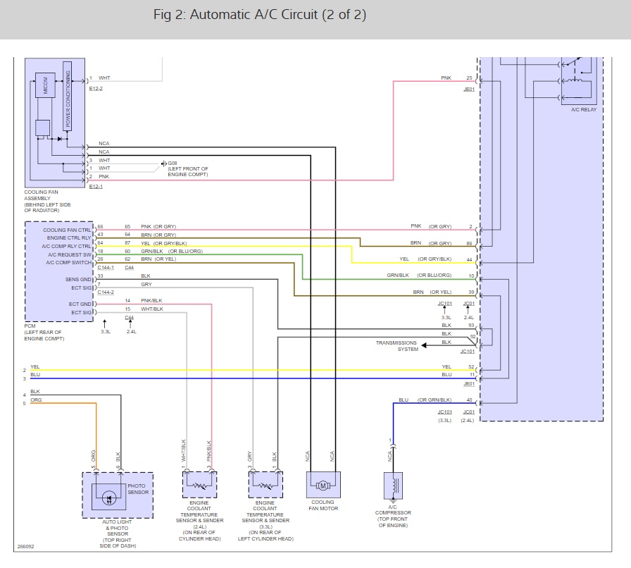Select the E12-1 connector label
The height and width of the screenshot is (568, 631).
point(96,187)
